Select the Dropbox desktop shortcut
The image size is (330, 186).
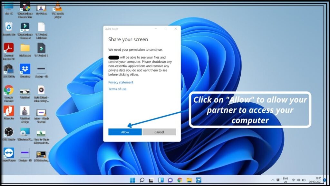(25, 69)
